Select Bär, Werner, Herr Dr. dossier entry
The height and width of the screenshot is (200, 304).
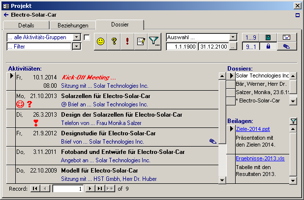(262, 84)
